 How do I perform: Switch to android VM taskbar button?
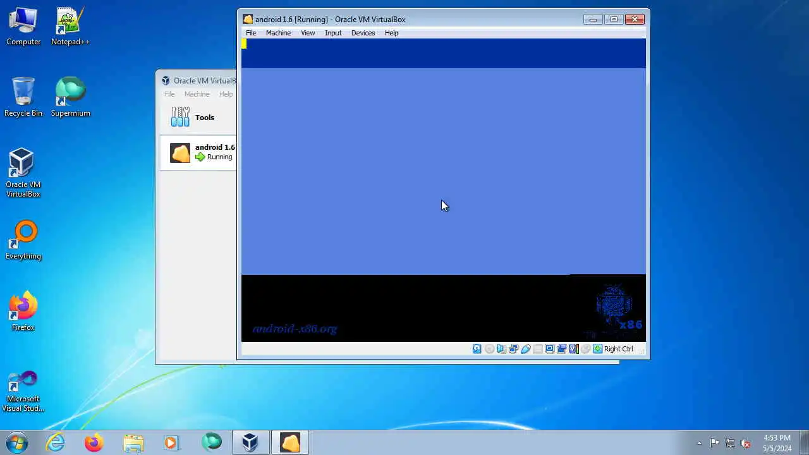pos(290,442)
